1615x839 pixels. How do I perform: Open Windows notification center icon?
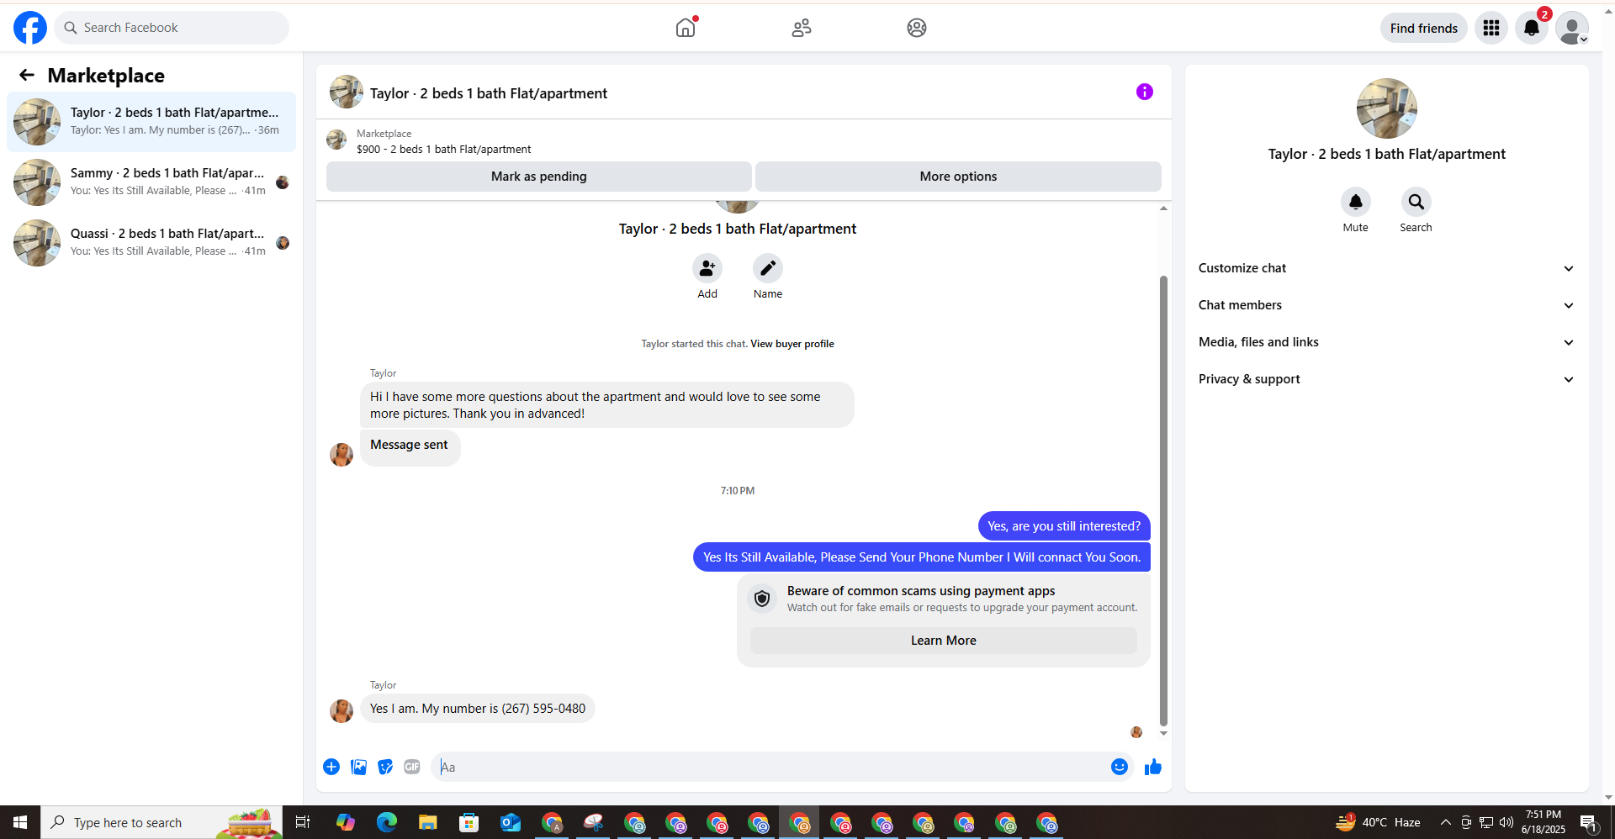point(1589,822)
